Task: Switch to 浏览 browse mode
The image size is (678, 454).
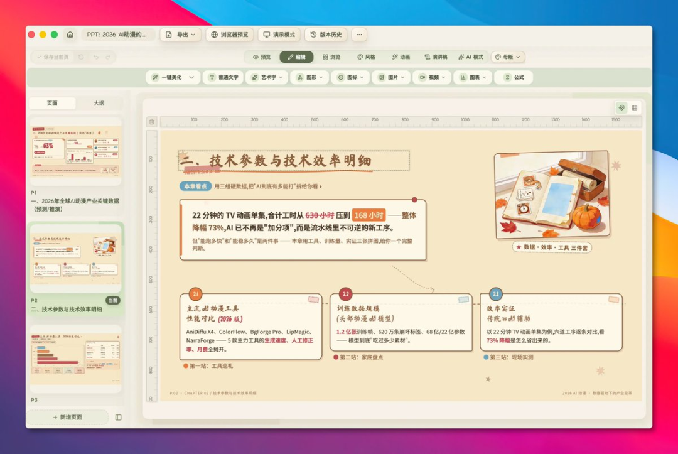Action: click(x=331, y=57)
